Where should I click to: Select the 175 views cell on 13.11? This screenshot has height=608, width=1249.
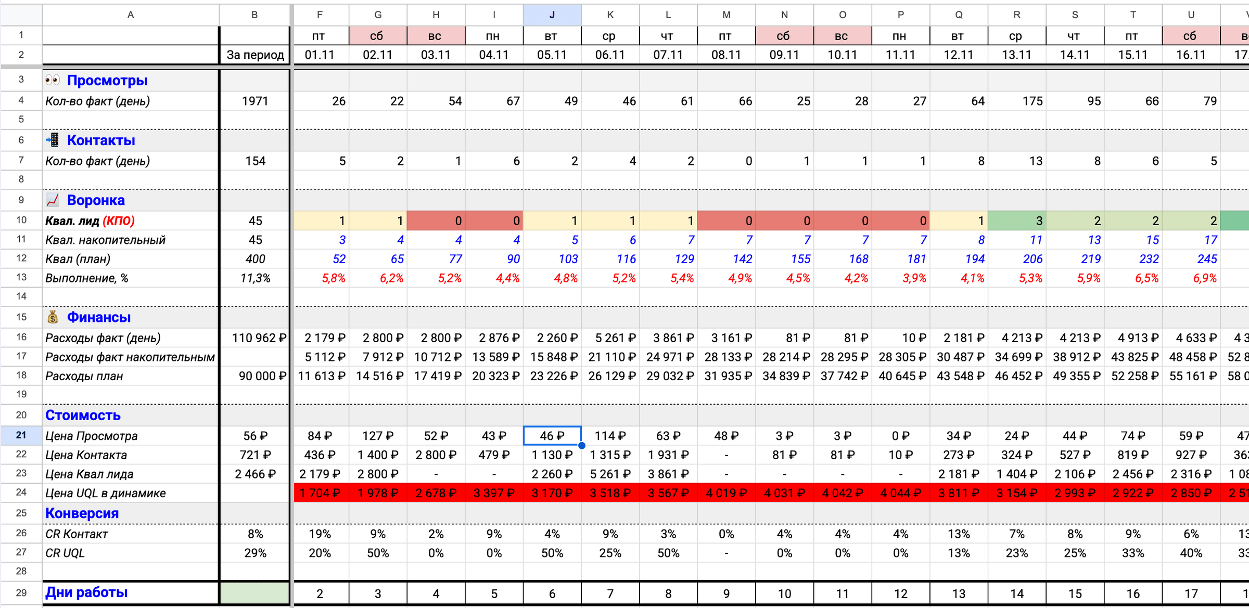click(x=1016, y=101)
